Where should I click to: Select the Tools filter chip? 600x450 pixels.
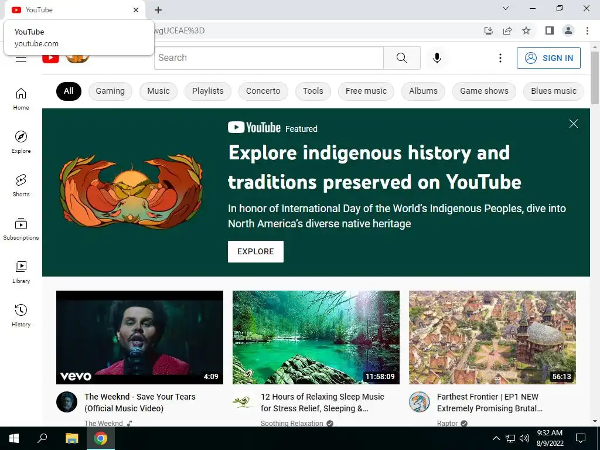point(313,91)
